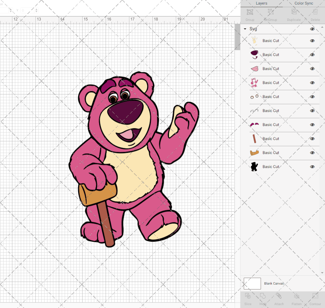Click the Duplicate icon in Layers toolbar
325x308 pixels.
[294, 12]
